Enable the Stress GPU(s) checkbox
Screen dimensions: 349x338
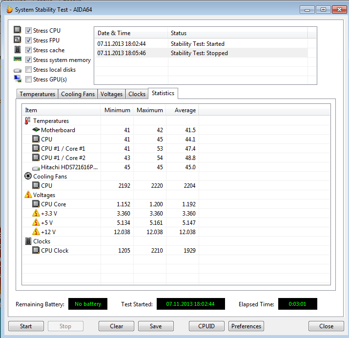28,80
